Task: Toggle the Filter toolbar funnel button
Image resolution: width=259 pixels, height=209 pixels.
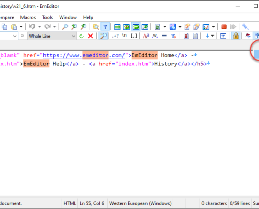Action: (x=105, y=27)
